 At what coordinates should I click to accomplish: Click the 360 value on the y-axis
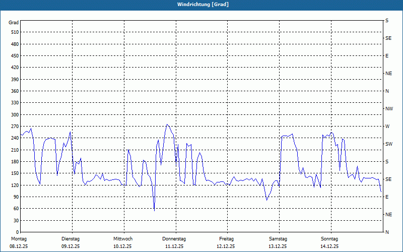point(15,91)
